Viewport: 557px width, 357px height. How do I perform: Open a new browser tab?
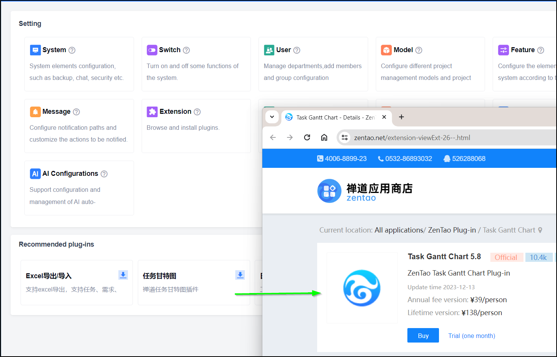[x=401, y=117]
